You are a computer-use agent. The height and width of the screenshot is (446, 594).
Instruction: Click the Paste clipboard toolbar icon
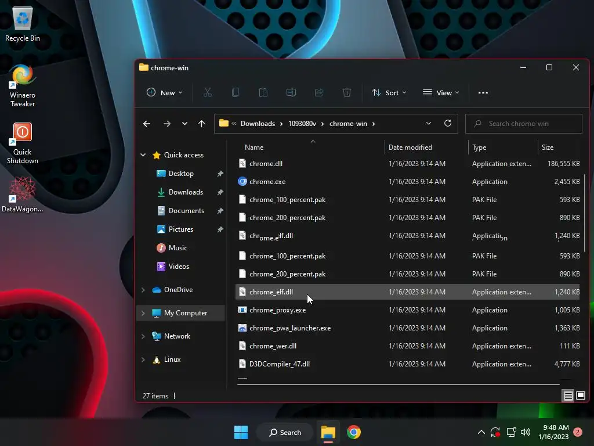[263, 92]
